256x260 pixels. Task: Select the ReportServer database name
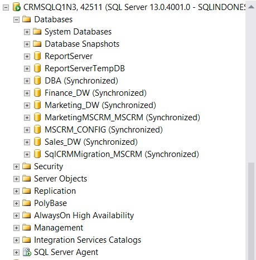click(69, 56)
